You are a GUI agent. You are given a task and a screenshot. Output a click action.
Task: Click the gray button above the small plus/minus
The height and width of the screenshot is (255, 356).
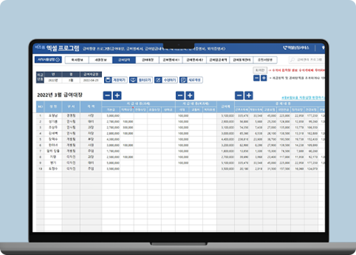pyautogui.click(x=260, y=70)
